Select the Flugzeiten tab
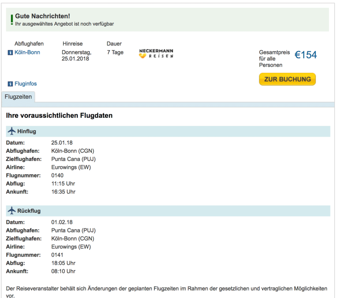This screenshot has width=337, height=298. [x=18, y=97]
